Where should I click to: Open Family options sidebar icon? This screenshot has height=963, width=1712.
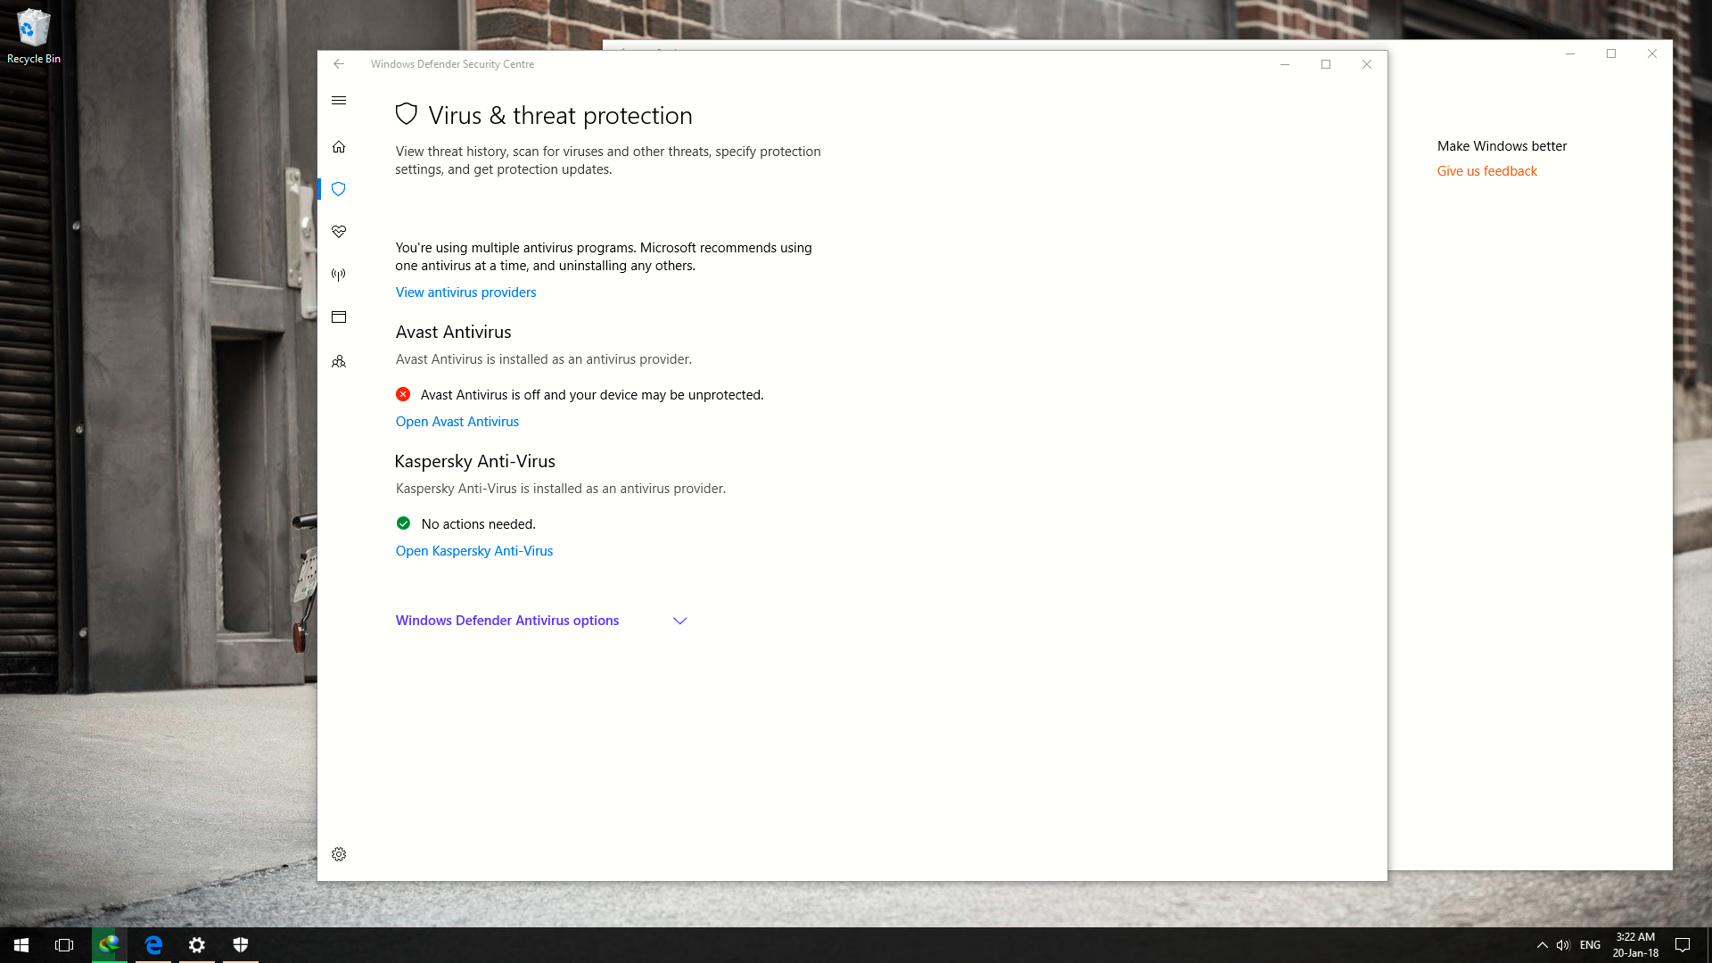pos(339,361)
